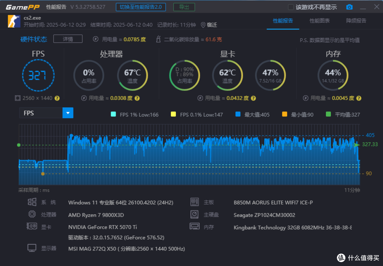Click the main hard disk icon
Screen dimensions: 383x266
click(194, 214)
